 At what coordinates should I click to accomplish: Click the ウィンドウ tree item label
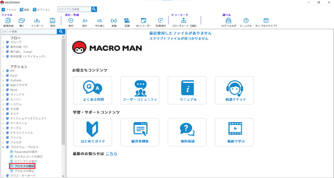17,95
